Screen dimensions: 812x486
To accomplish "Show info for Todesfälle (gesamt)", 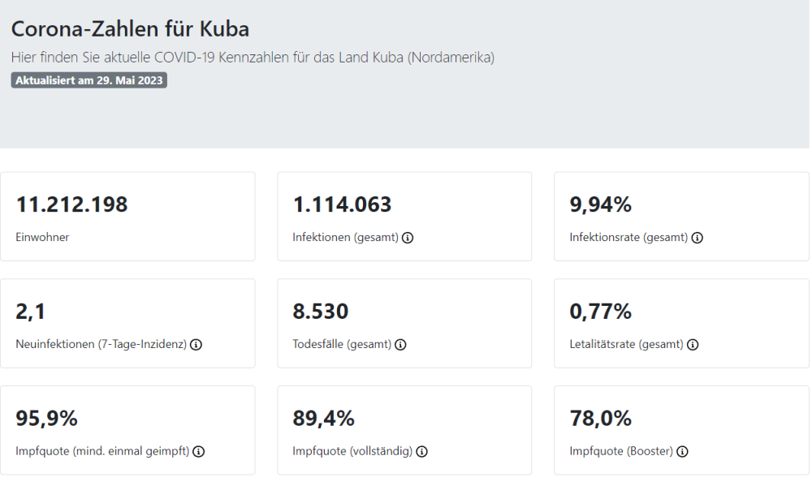I will coord(400,345).
